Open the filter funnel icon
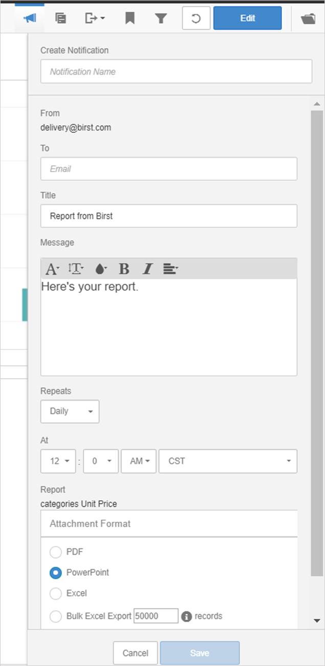 click(161, 18)
